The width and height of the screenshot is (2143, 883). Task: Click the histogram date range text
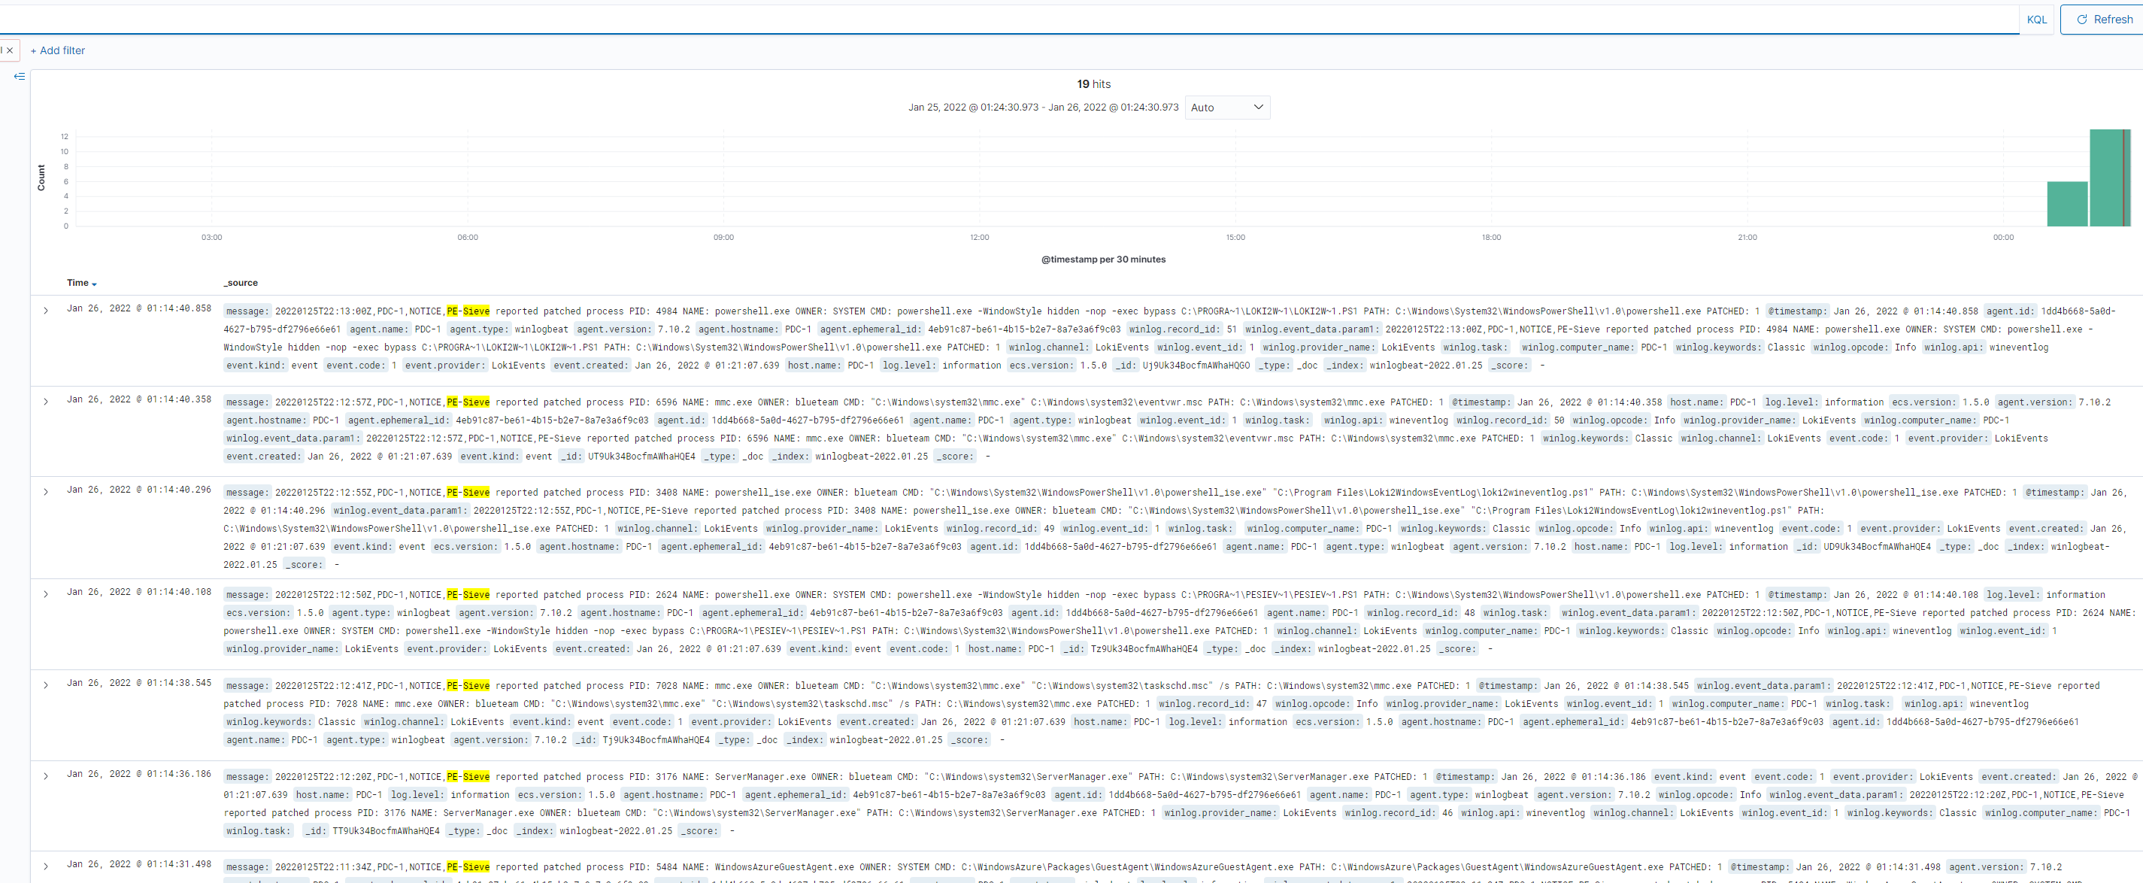tap(1042, 108)
